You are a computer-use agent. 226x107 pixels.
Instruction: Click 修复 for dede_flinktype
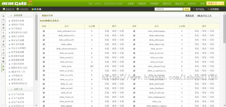pos(204,93)
